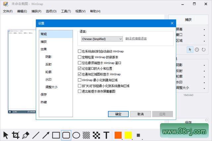
Task: Click the 应用 button
Action: pyautogui.click(x=163, y=114)
